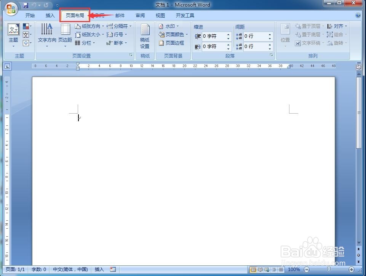Open 分栏 columns dropdown
Screen dimensions: 366x276
pyautogui.click(x=85, y=43)
